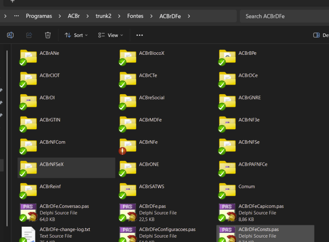Viewport: 329px width, 242px height.
Task: Open the ACBrSATWS folder icon
Action: click(127, 191)
